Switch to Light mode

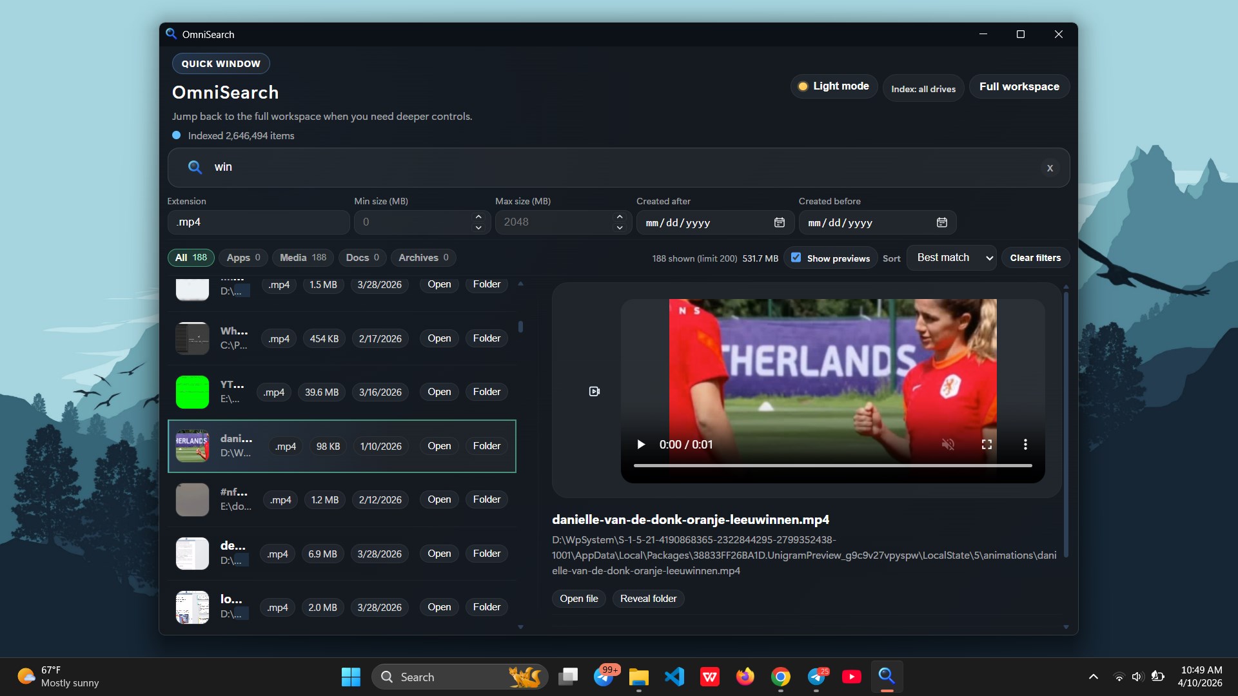coord(834,86)
